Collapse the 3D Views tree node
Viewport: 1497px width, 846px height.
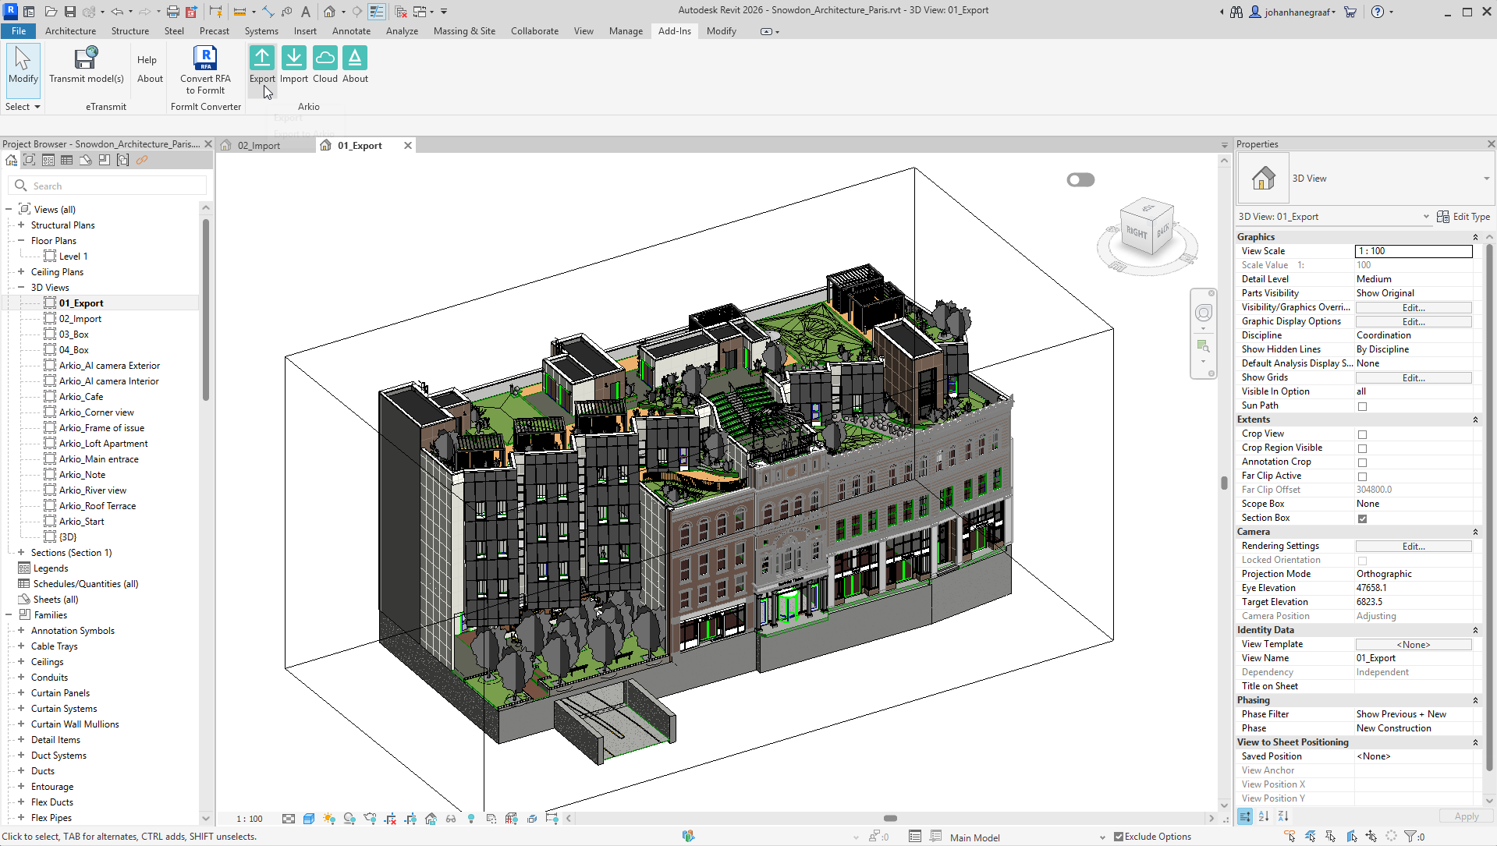tap(21, 288)
